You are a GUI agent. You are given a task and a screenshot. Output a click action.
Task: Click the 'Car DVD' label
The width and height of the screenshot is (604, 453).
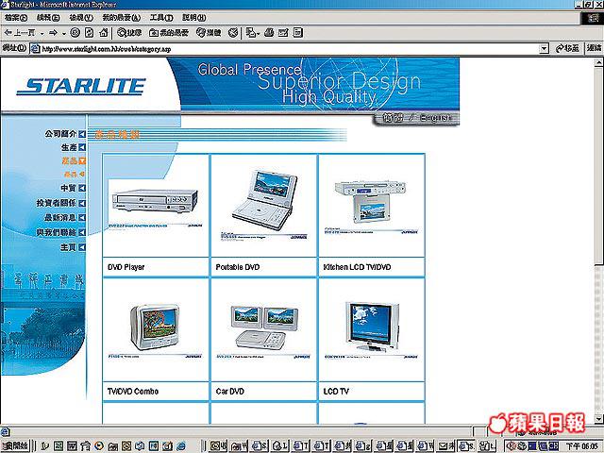pos(230,392)
